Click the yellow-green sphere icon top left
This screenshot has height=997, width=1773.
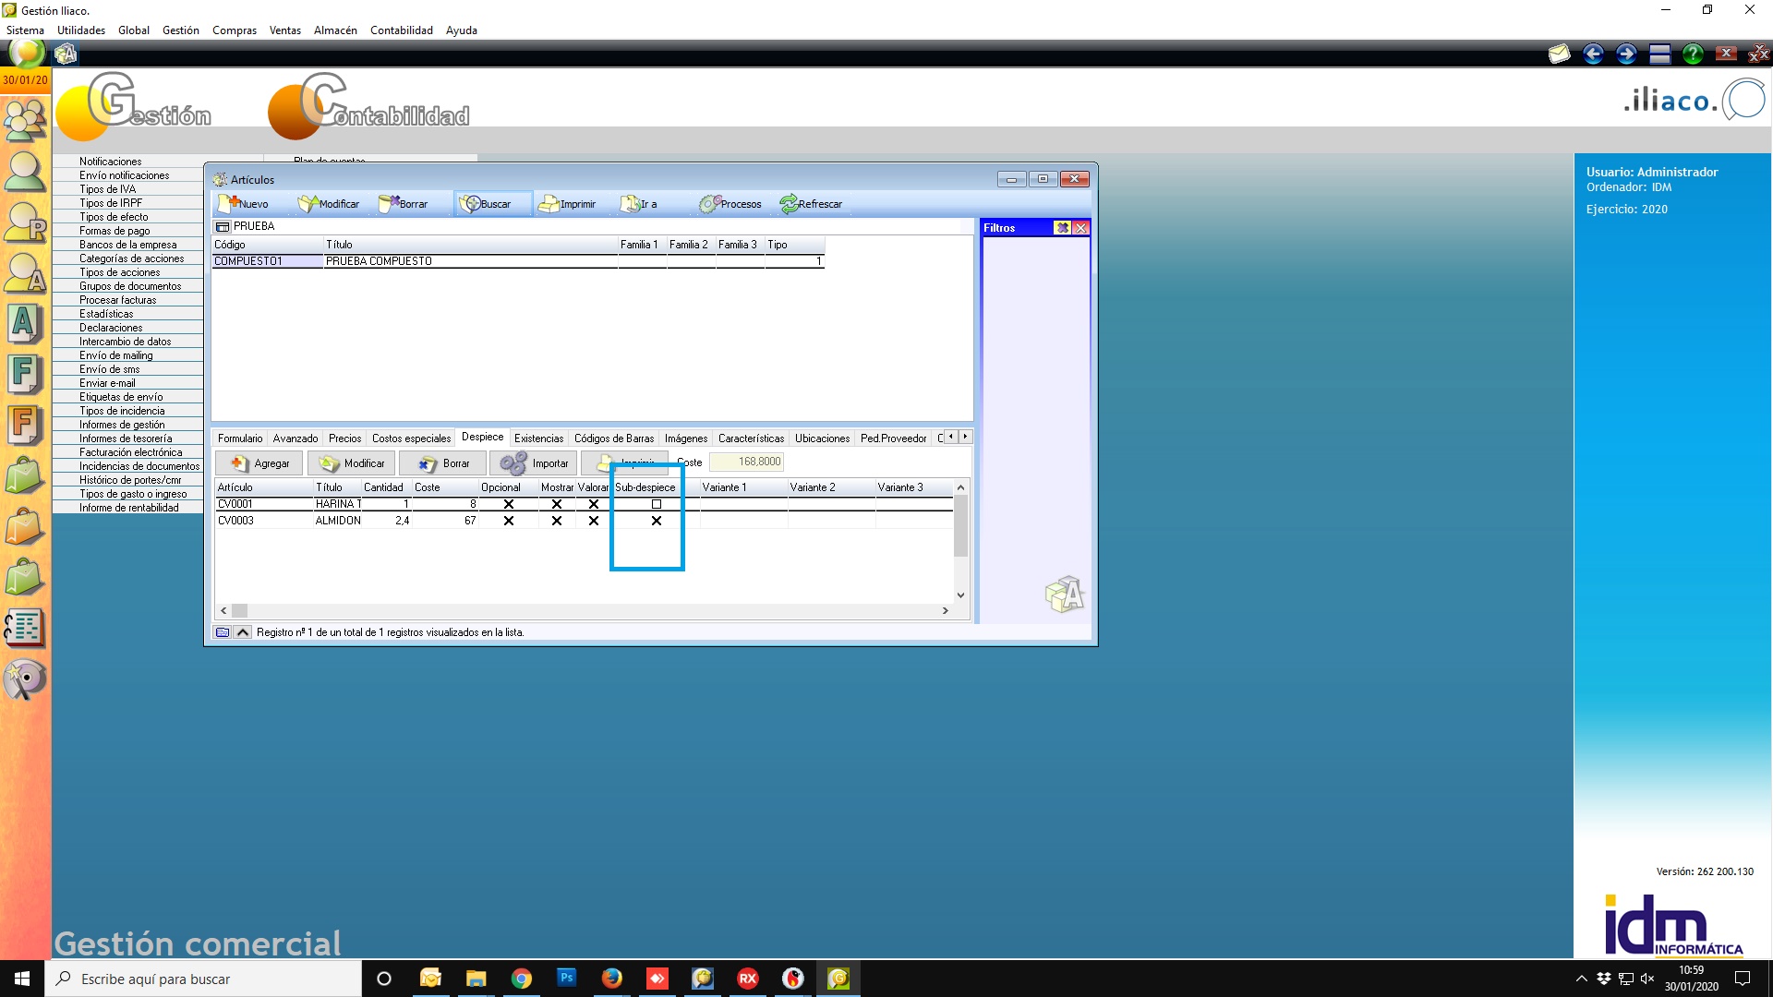point(27,53)
